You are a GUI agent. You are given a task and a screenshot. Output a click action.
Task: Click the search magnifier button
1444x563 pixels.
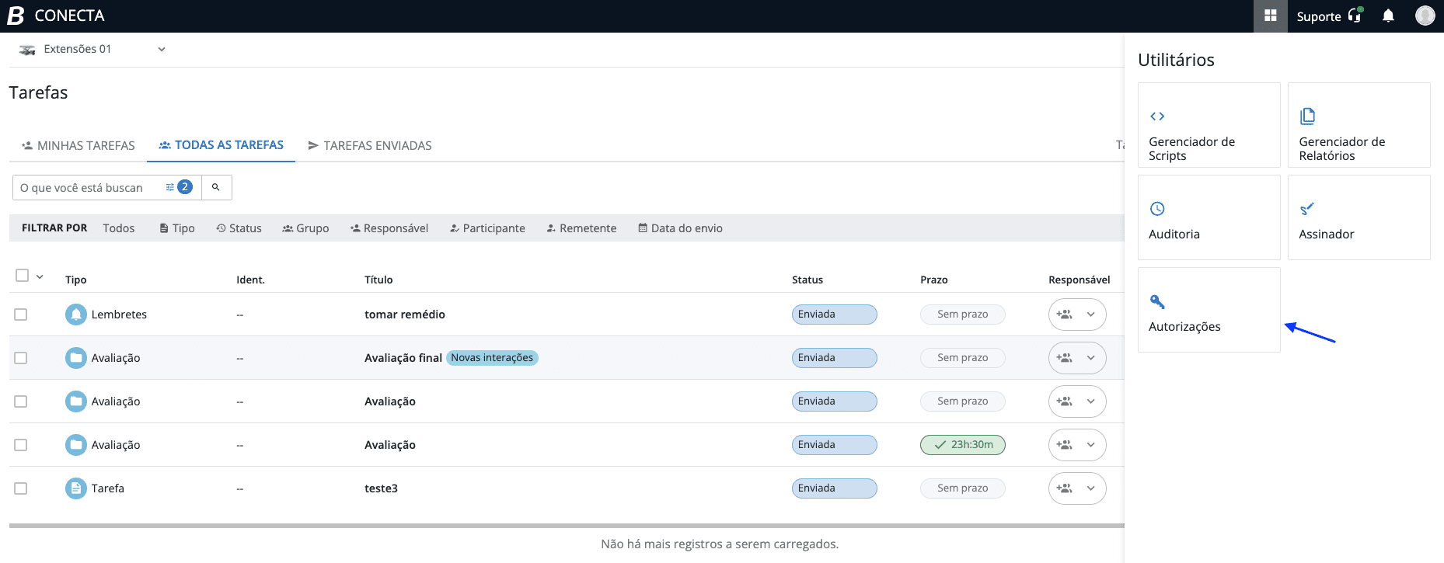(x=216, y=187)
